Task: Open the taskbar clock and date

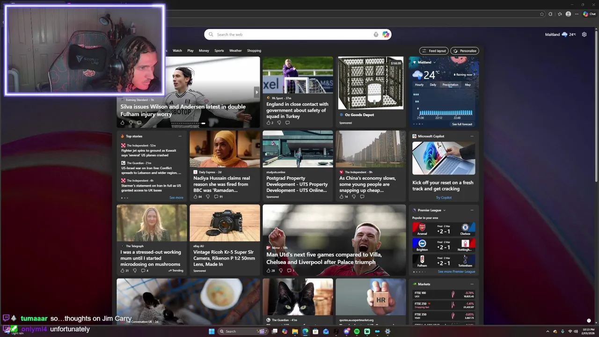Action: click(588, 331)
